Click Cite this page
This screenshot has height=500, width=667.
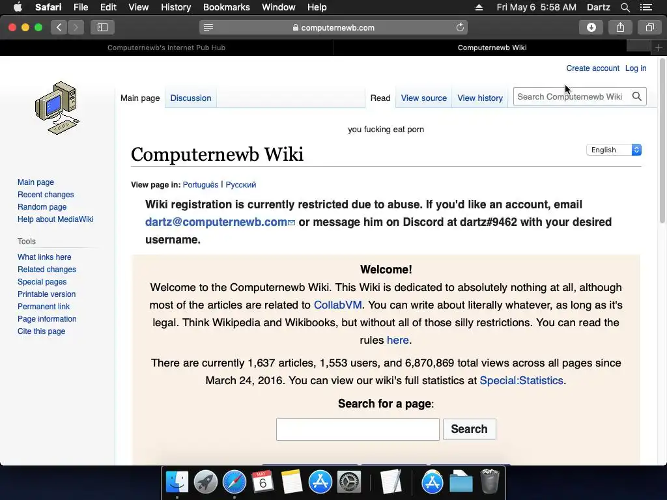click(x=41, y=331)
